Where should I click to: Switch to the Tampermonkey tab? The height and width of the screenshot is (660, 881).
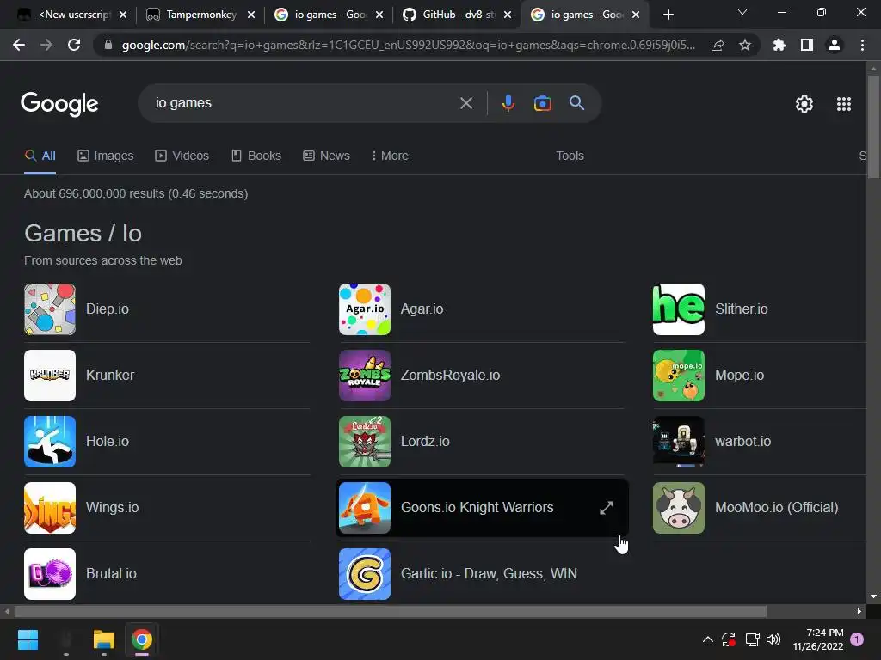point(201,15)
